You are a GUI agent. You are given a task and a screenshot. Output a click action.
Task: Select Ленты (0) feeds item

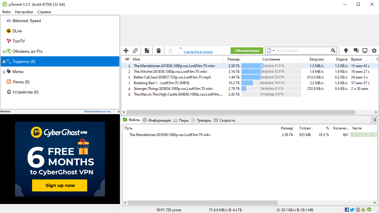tap(21, 82)
